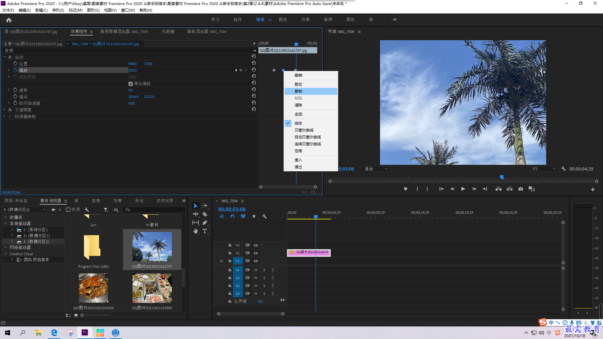The height and width of the screenshot is (339, 603).
Task: Select the Hand tool
Action: point(196,231)
